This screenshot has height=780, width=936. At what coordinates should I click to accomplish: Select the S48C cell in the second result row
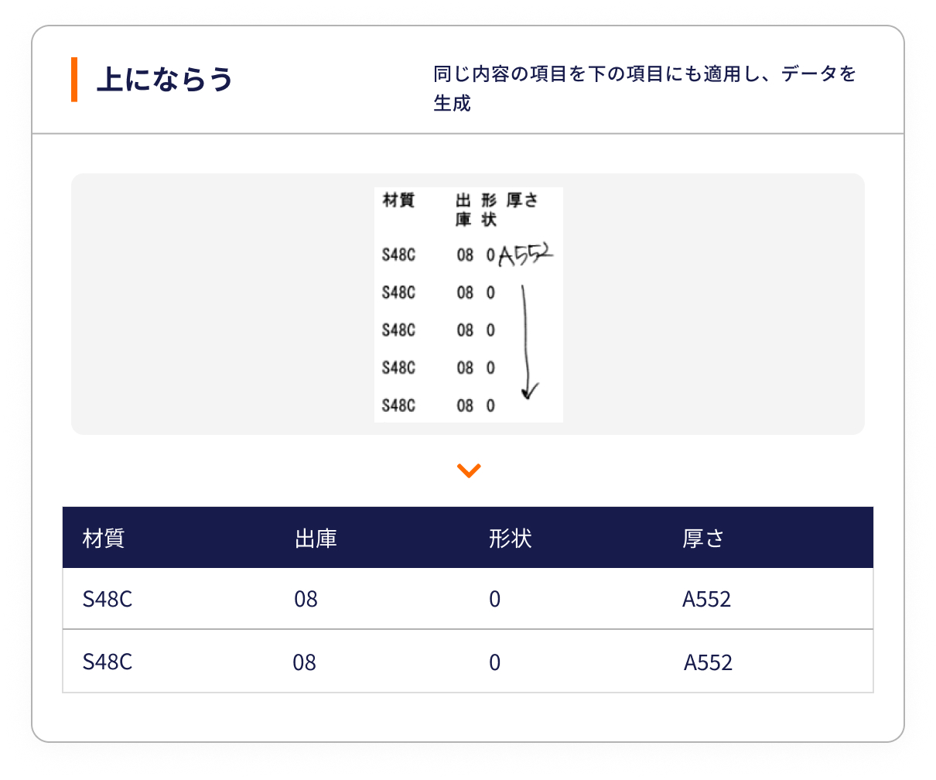click(x=108, y=662)
